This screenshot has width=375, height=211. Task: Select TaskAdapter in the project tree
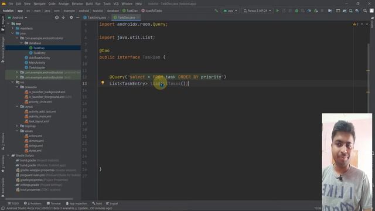pos(37,67)
